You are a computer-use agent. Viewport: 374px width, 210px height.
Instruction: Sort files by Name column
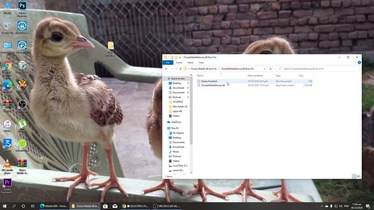pyautogui.click(x=200, y=76)
